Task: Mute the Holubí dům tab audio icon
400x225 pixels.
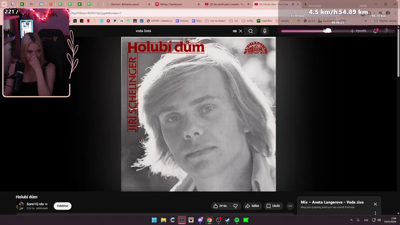Action: tap(293, 4)
